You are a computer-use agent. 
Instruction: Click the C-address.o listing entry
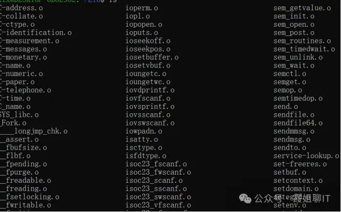[x=21, y=8]
